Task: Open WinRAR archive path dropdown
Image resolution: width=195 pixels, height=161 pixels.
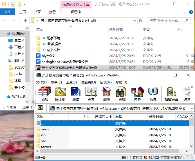Action: tap(192, 108)
